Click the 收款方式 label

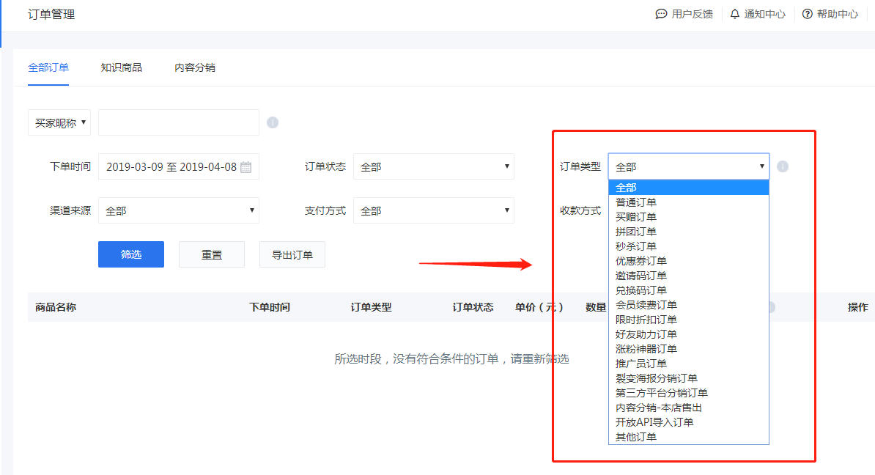580,210
